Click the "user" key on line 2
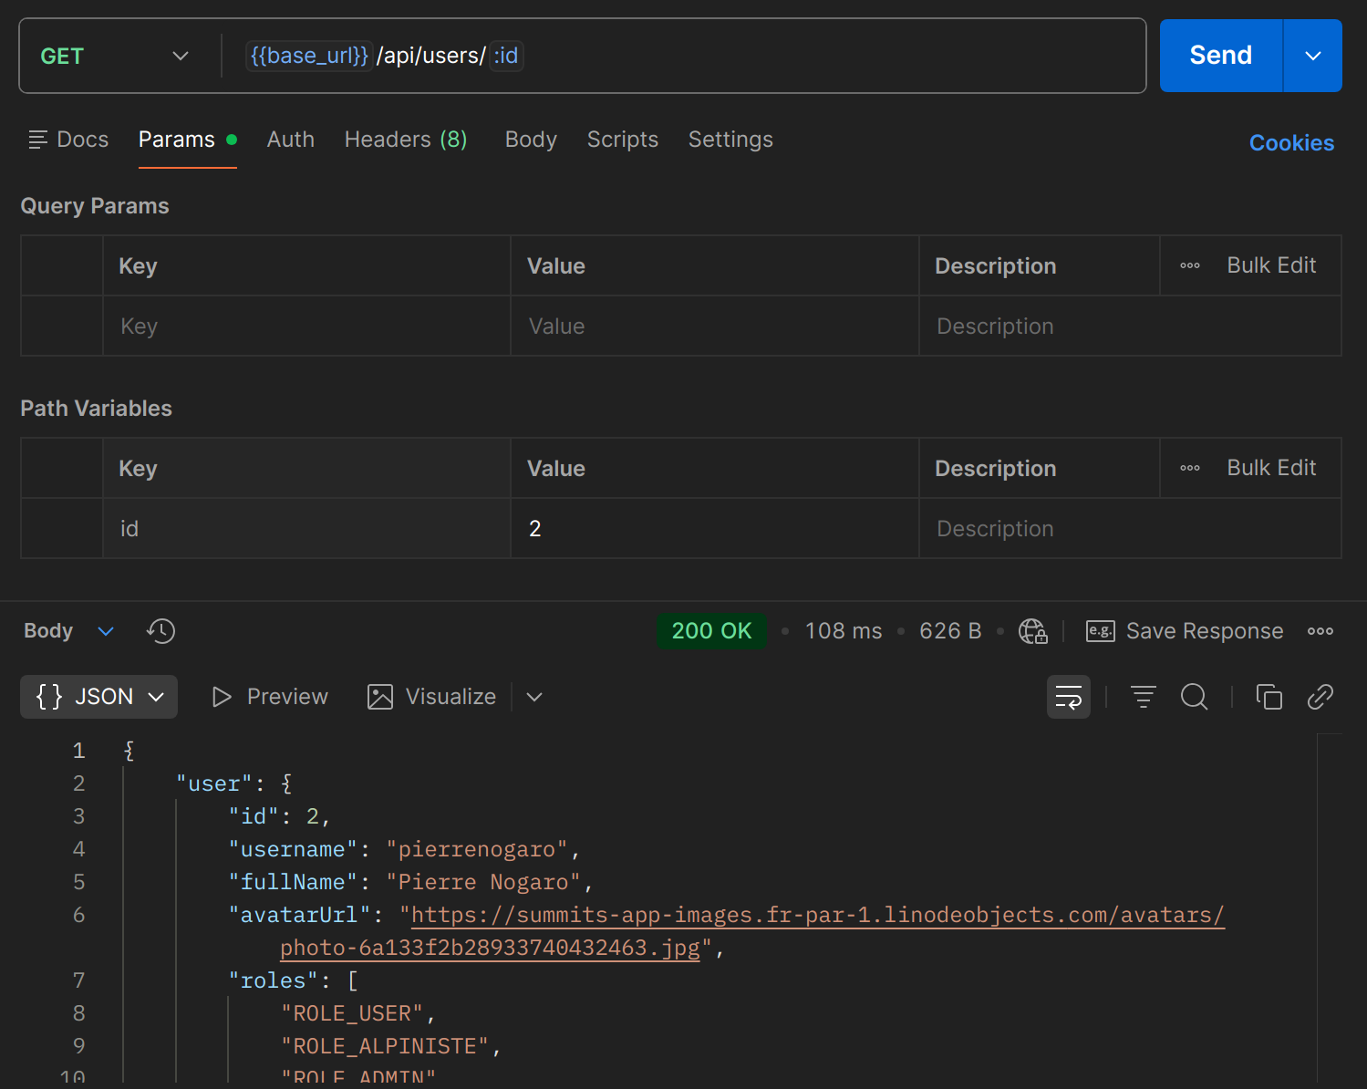 (x=213, y=783)
